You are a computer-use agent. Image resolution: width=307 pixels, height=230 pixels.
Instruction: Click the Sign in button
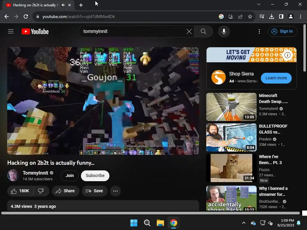[282, 31]
